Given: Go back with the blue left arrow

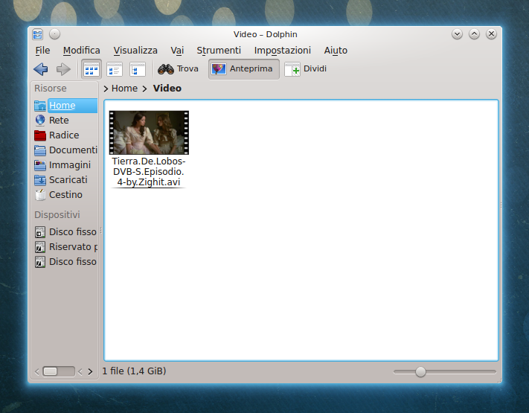Looking at the screenshot, I should [x=41, y=69].
